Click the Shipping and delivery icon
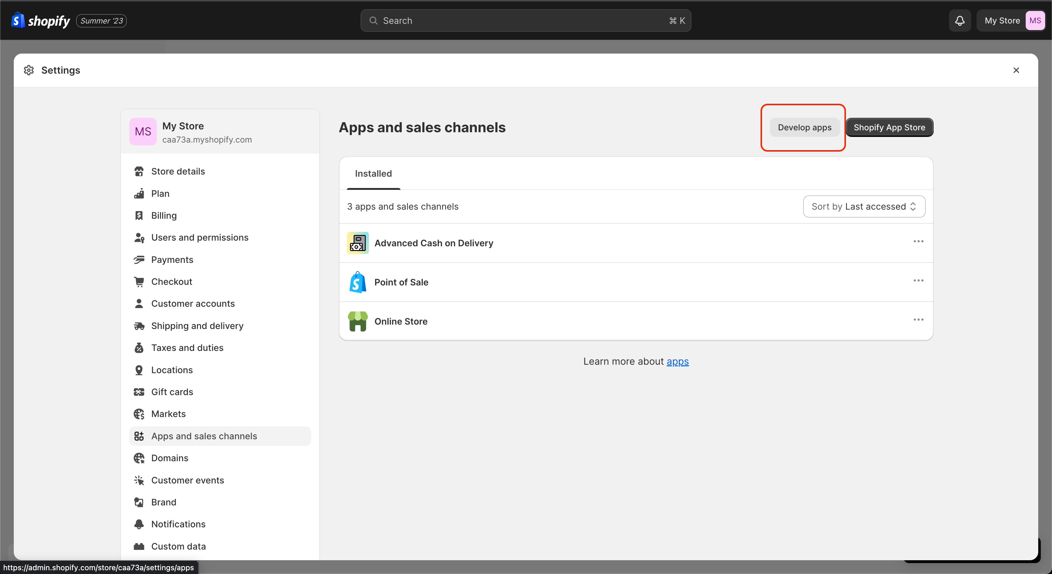This screenshot has height=574, width=1052. coord(139,325)
